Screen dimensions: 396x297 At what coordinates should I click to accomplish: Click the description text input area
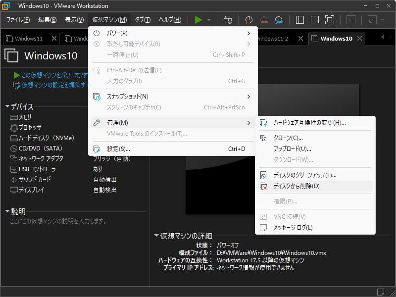[74, 221]
